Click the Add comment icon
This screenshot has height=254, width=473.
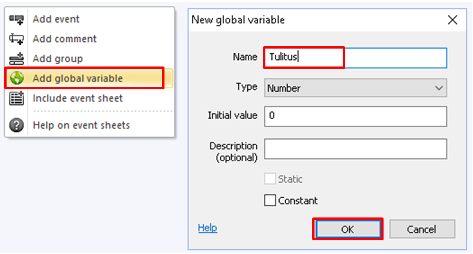click(16, 39)
